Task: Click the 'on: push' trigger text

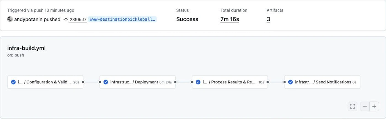Action: (15, 55)
